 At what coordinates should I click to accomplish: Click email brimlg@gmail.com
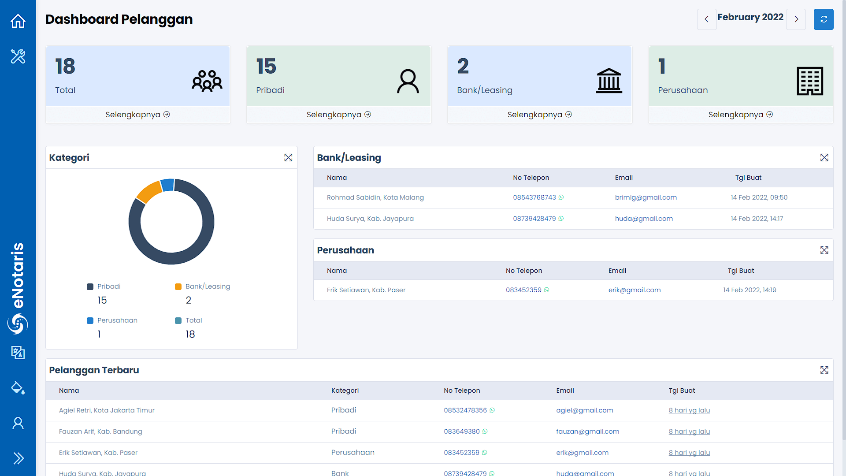646,197
